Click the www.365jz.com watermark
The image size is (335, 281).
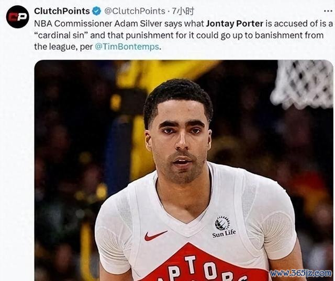pos(301,273)
